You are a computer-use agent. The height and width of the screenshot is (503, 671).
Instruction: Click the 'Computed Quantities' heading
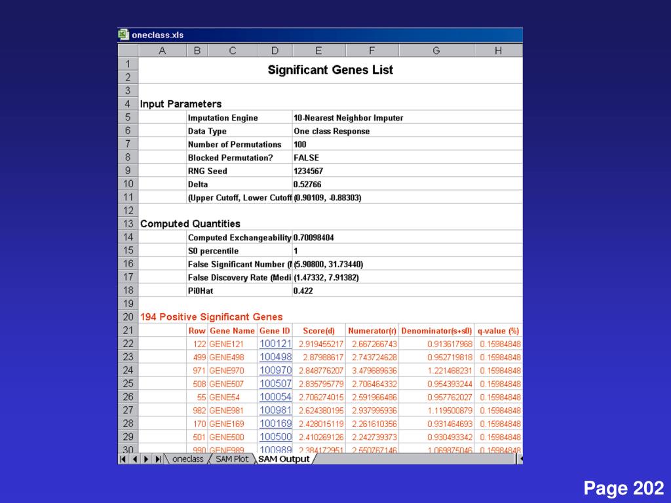tap(190, 224)
